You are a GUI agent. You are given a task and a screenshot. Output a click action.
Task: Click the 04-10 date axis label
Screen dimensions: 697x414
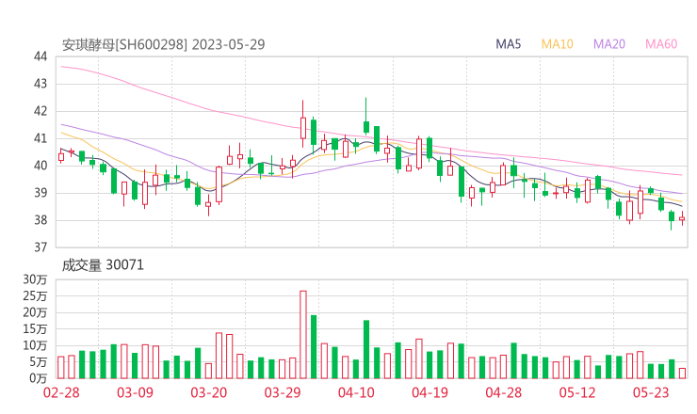click(x=356, y=392)
